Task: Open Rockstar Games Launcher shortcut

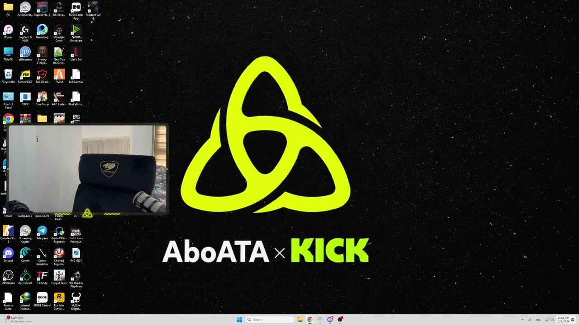Action: 59,301
